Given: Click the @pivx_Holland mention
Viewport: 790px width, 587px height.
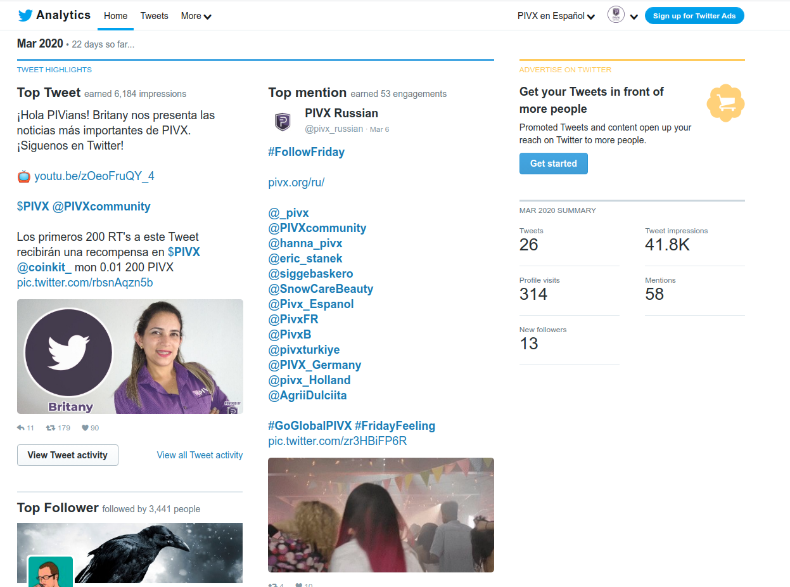Looking at the screenshot, I should [x=309, y=380].
